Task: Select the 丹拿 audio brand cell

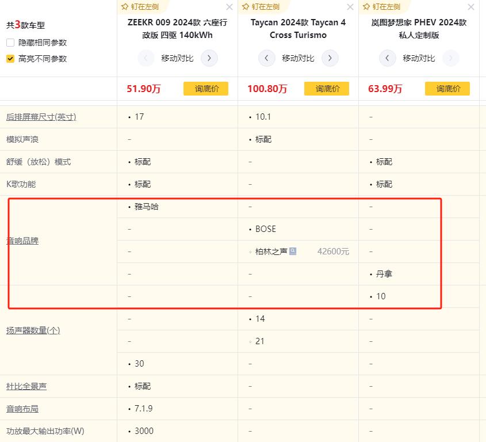Action: [x=384, y=274]
